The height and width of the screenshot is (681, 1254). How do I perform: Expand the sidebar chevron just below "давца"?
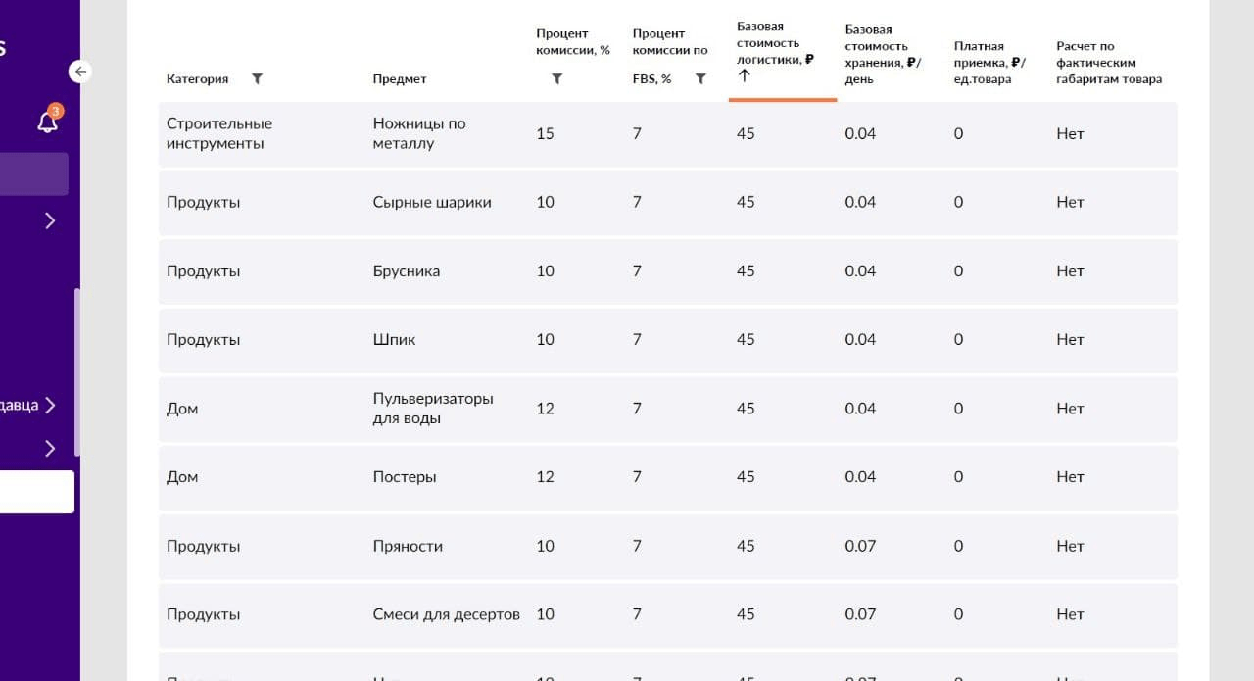click(50, 448)
